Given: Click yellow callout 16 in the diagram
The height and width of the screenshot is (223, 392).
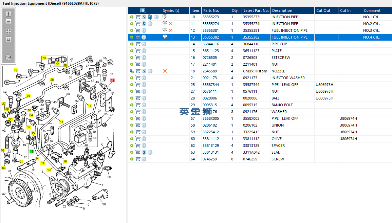Looking at the screenshot, I should (65, 161).
